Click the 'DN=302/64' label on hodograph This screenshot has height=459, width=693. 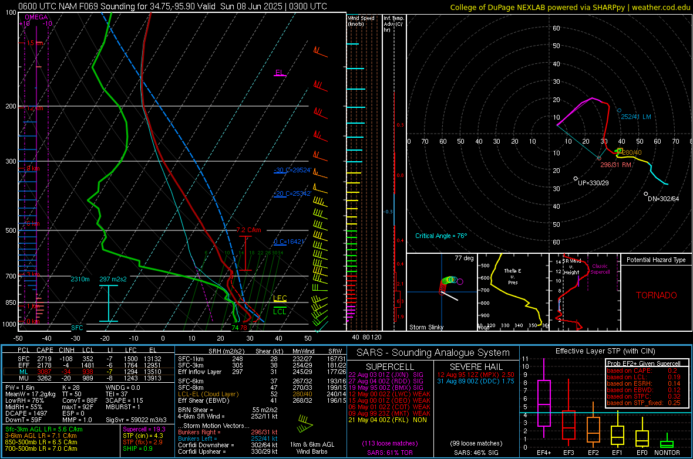[664, 199]
